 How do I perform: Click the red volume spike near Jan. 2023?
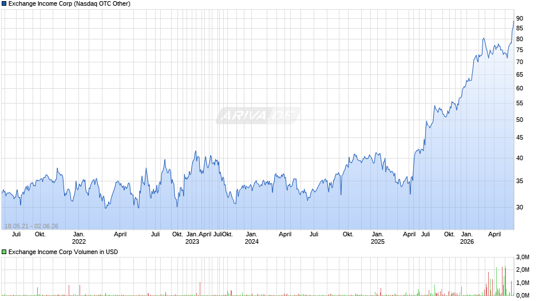pyautogui.click(x=200, y=289)
